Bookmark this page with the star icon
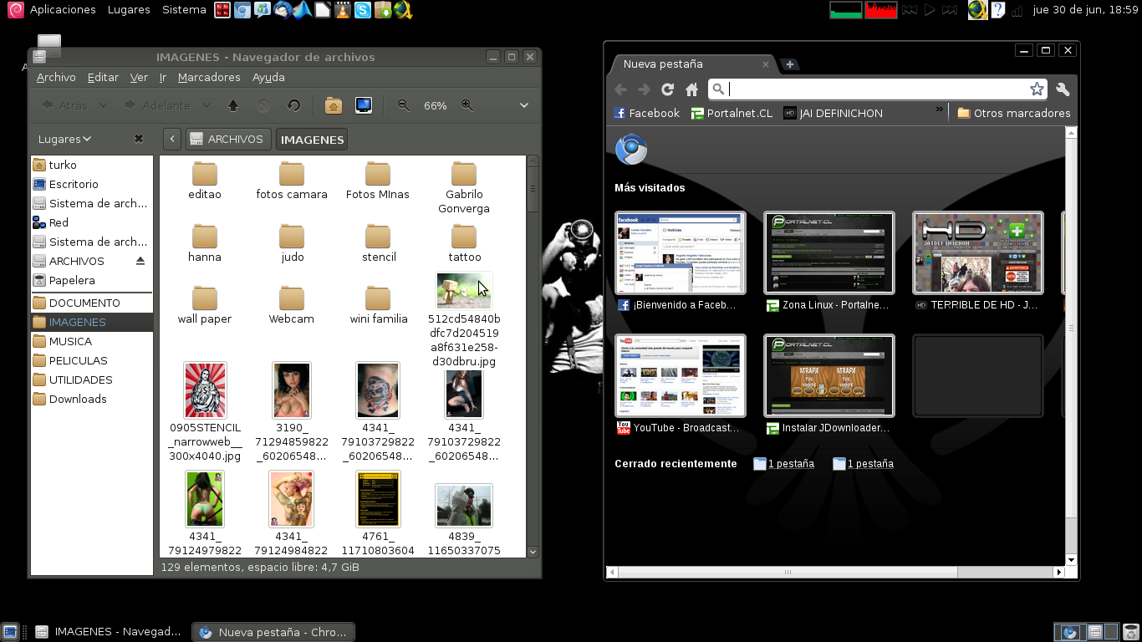The height and width of the screenshot is (642, 1142). (x=1037, y=89)
